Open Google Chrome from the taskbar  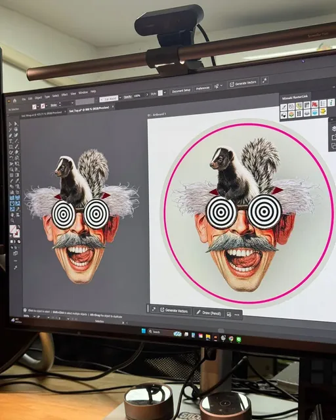[231, 339]
